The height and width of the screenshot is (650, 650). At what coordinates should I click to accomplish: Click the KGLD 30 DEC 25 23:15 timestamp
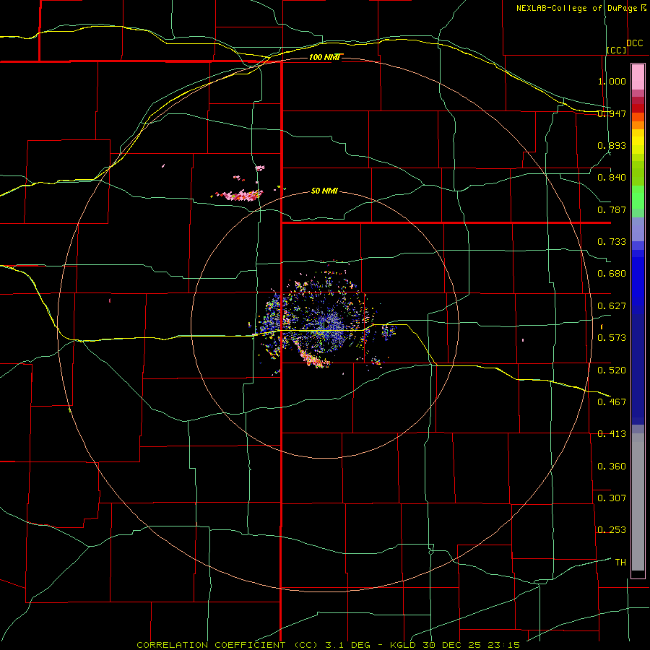point(455,645)
